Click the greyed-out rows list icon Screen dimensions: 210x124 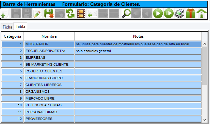coord(114,13)
